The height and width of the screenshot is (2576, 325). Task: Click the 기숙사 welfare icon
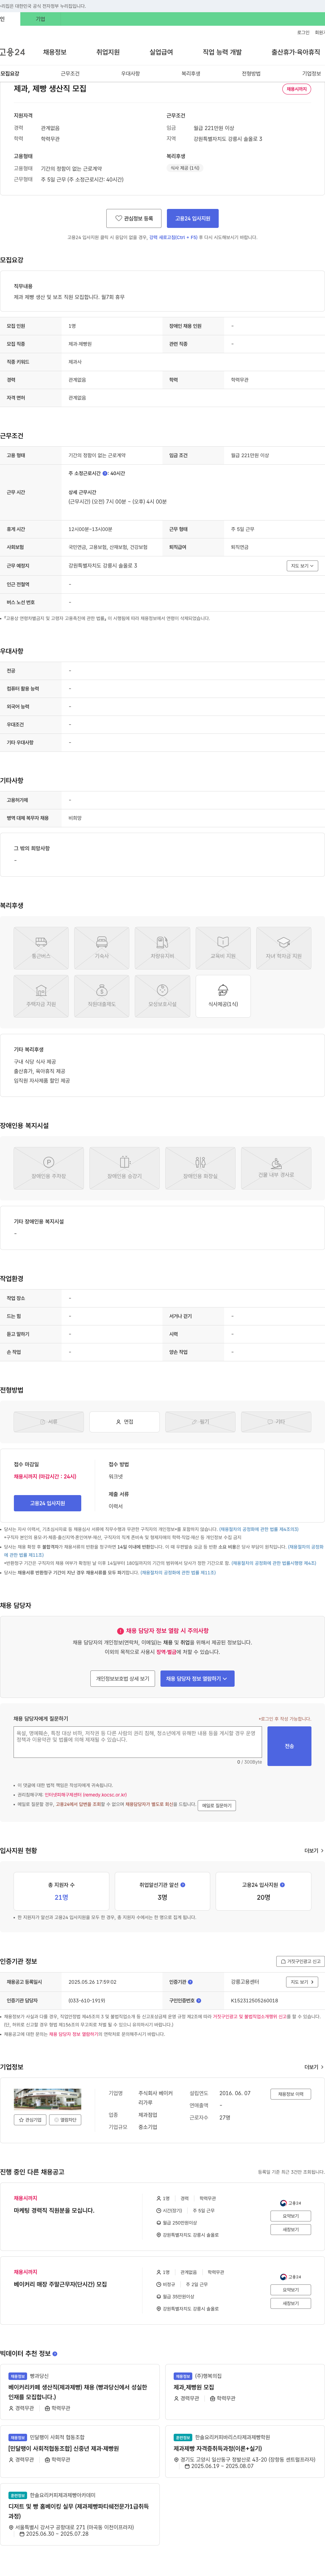102,947
